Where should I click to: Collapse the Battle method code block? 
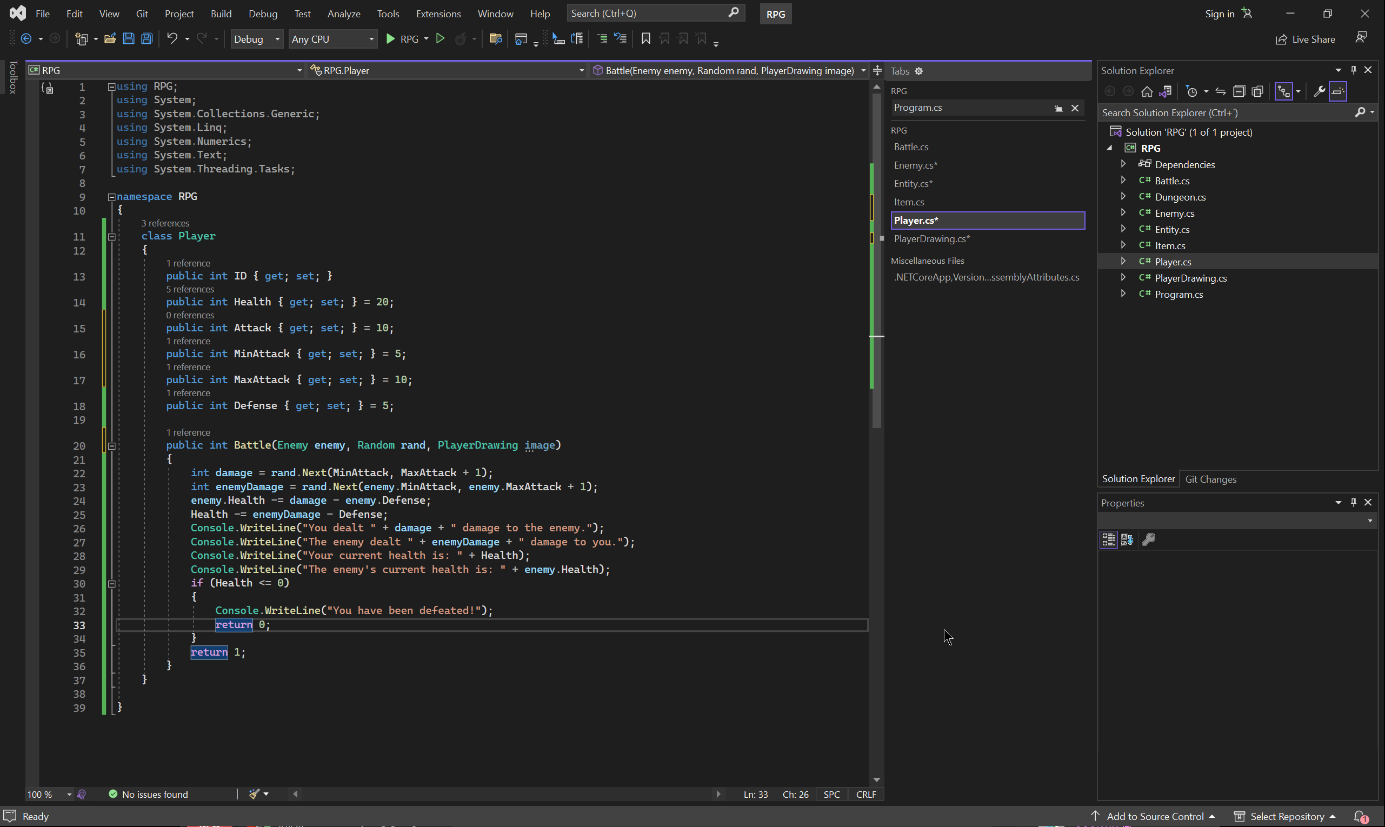[111, 446]
